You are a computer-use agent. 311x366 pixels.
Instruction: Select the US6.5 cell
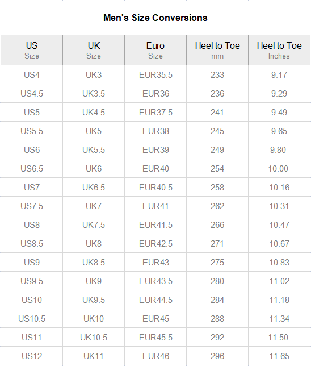32,169
